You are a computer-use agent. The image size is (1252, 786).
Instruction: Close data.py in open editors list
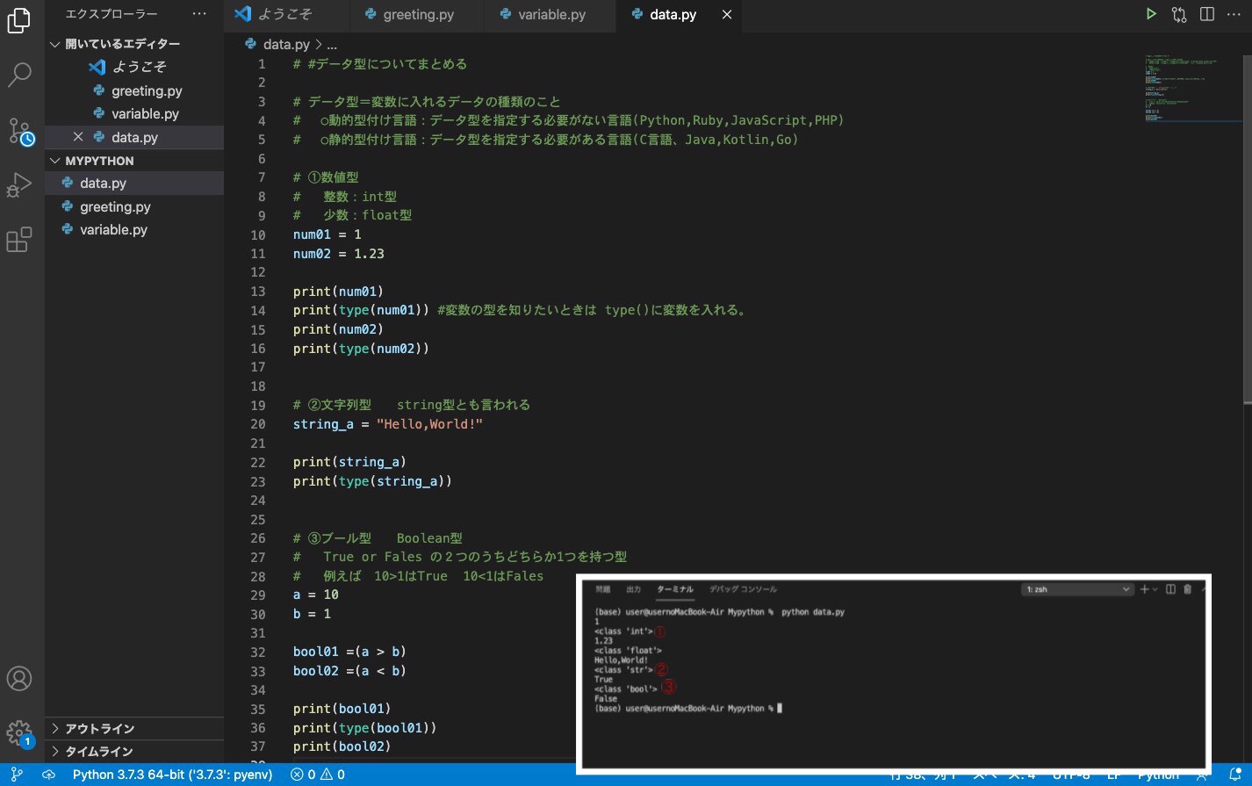pyautogui.click(x=78, y=137)
